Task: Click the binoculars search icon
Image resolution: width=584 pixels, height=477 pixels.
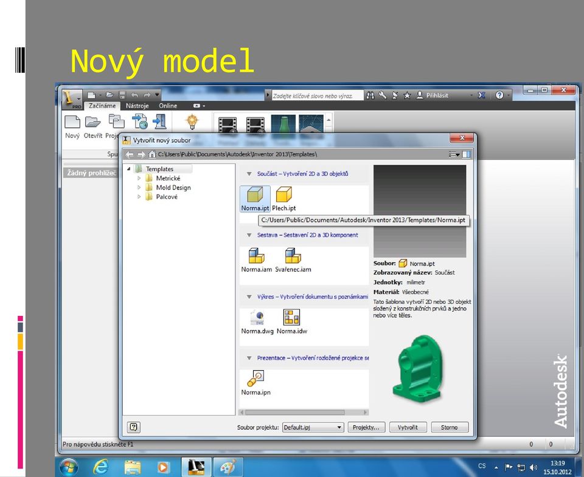Action: pos(370,95)
